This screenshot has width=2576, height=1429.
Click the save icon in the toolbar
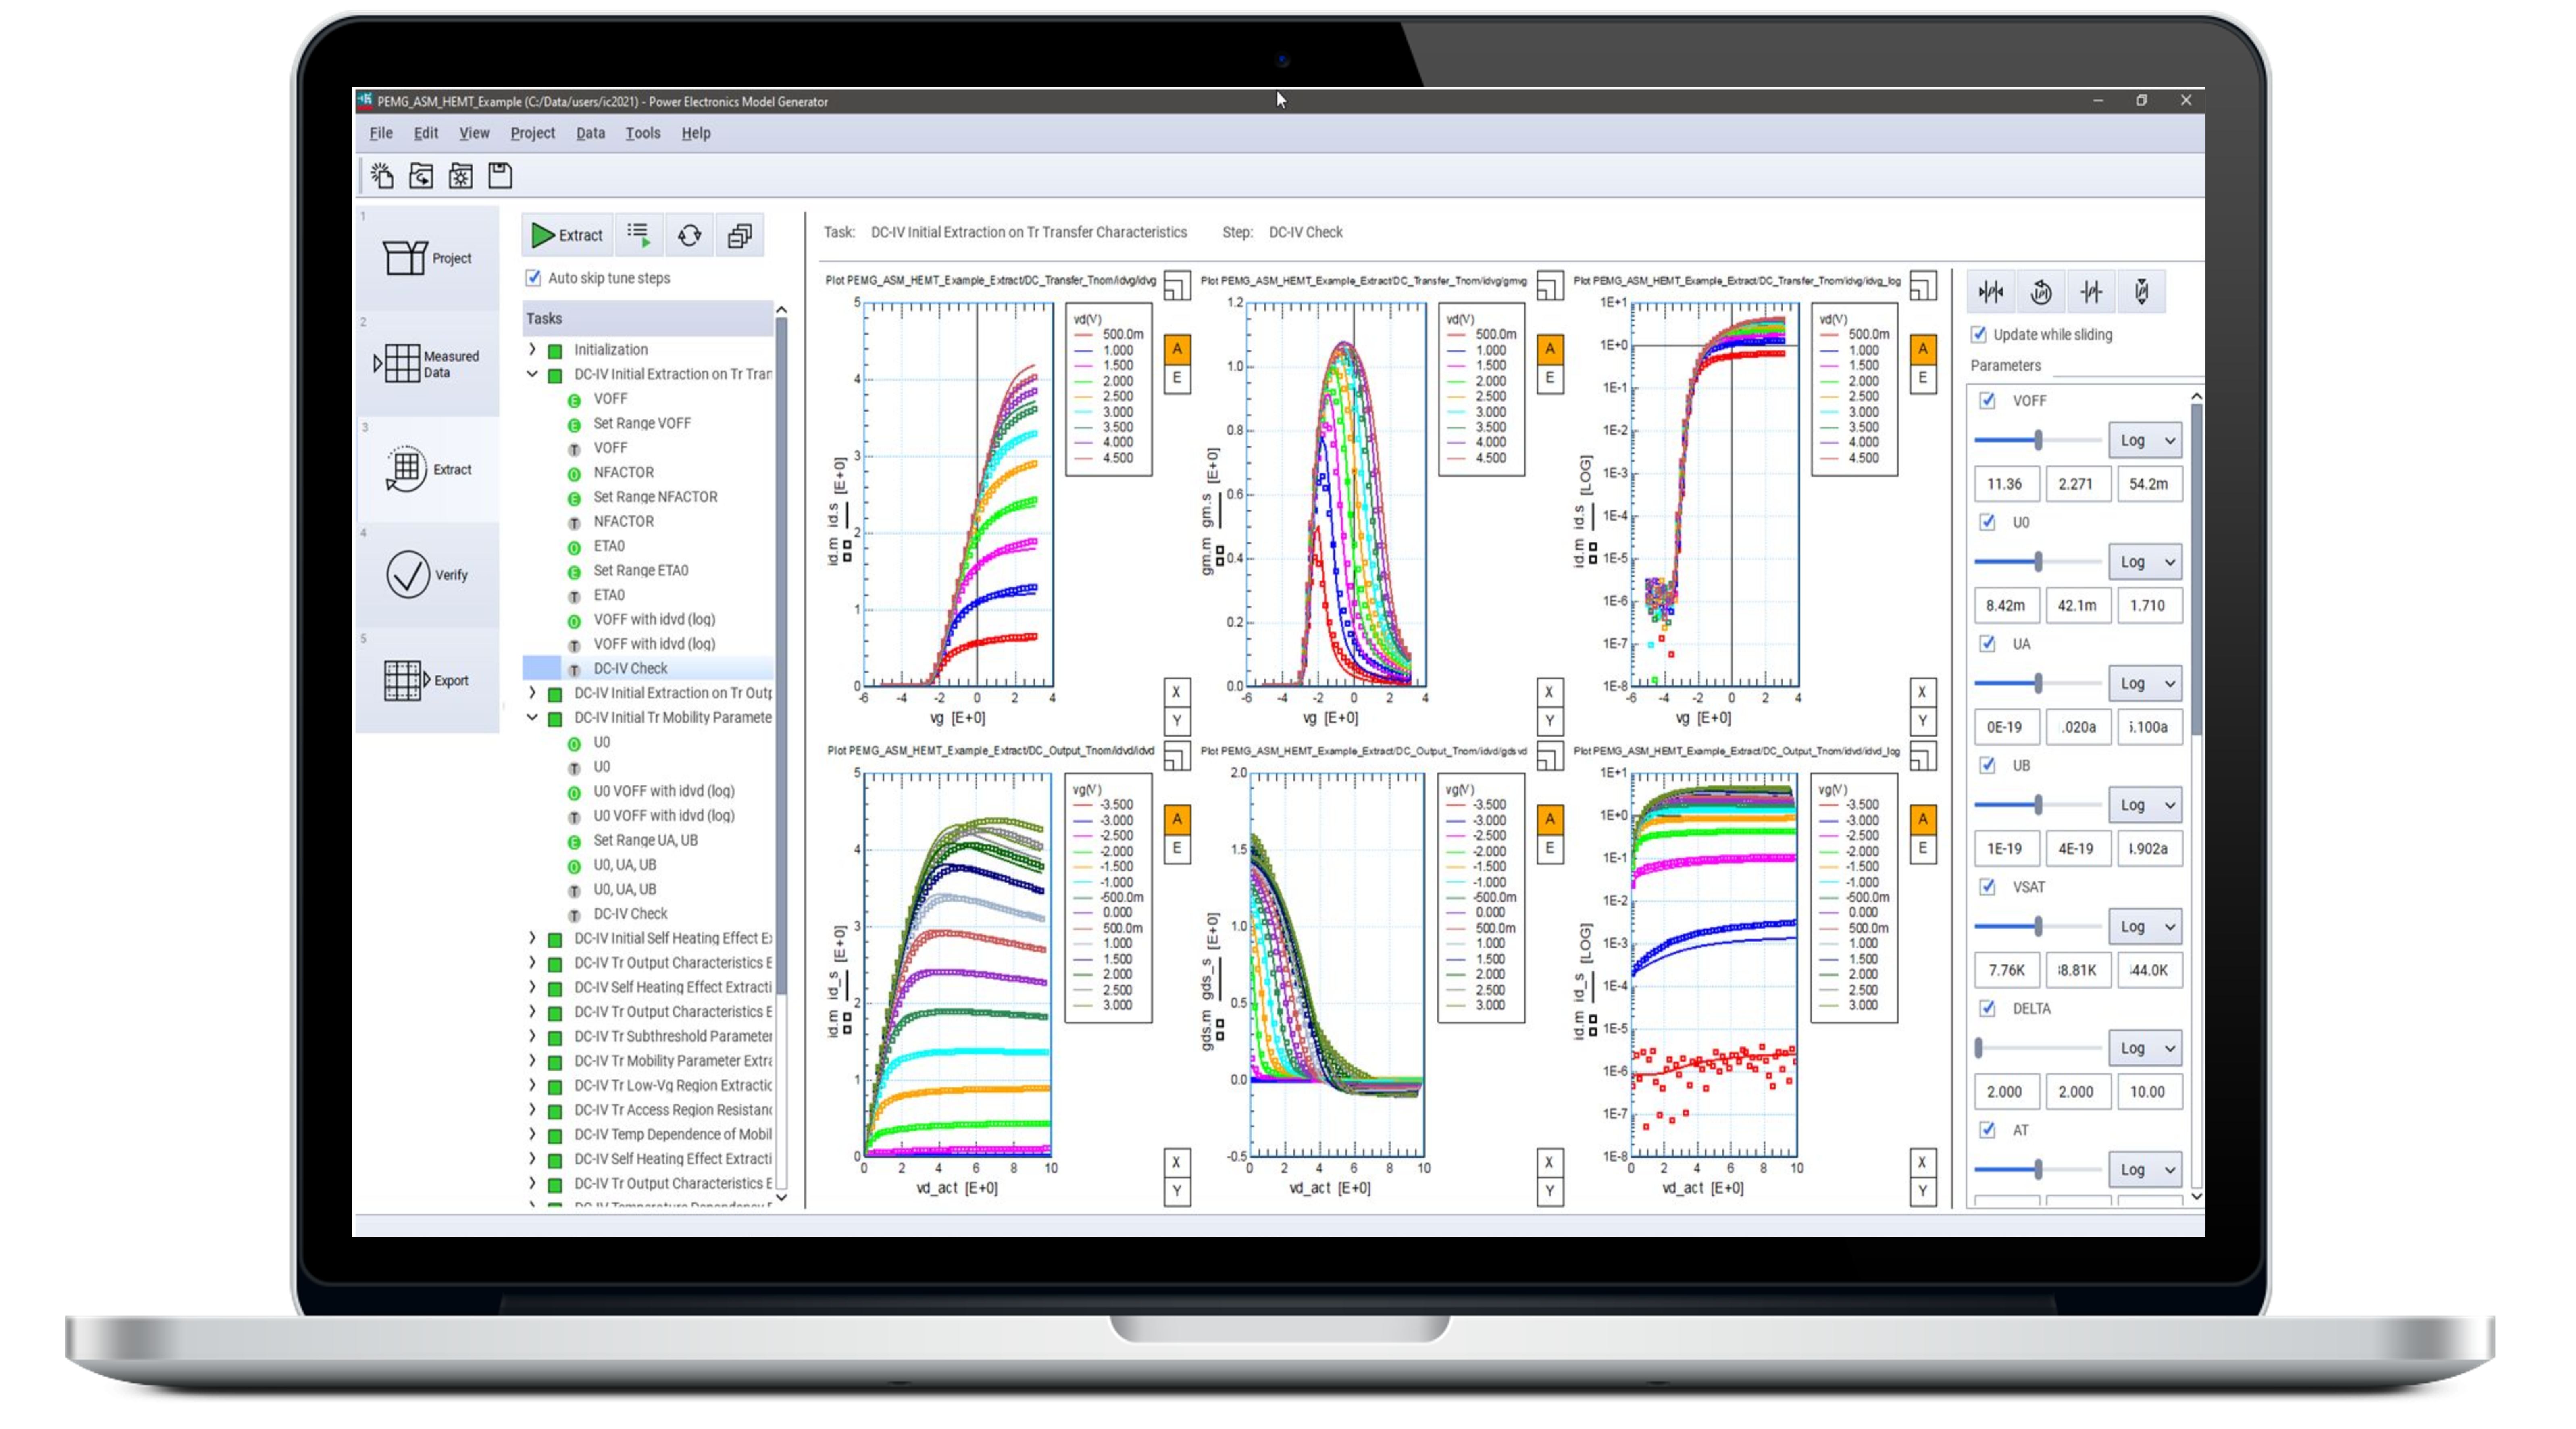[500, 176]
